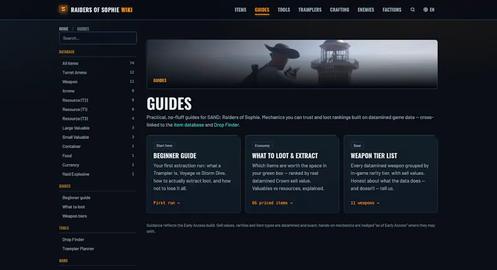
Task: Click the large GUIDES page heading
Action: (169, 104)
